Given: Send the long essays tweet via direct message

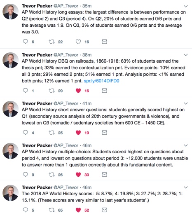Looking at the screenshot, I should click(x=104, y=42).
